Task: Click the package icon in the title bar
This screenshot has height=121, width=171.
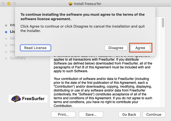Action: 70,4
